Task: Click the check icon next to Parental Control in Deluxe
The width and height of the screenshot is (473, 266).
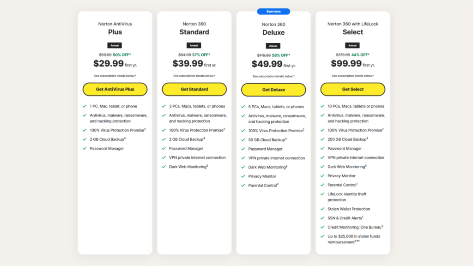Action: pyautogui.click(x=243, y=185)
